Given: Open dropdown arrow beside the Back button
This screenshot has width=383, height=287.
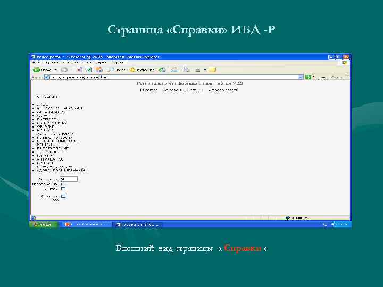Looking at the screenshot, I should pyautogui.click(x=55, y=70).
